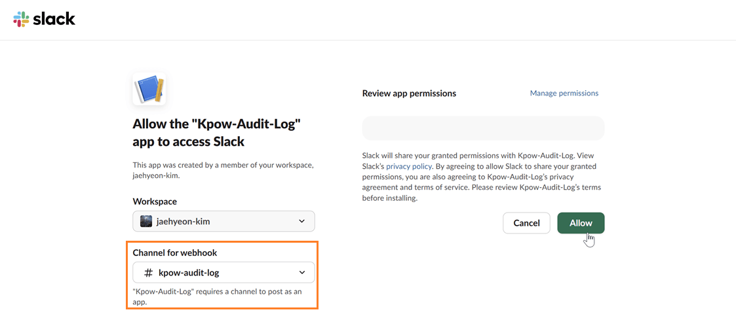Click the Allow button

pos(581,223)
